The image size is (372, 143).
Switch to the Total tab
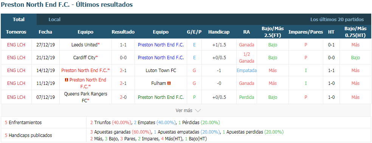tap(19, 19)
